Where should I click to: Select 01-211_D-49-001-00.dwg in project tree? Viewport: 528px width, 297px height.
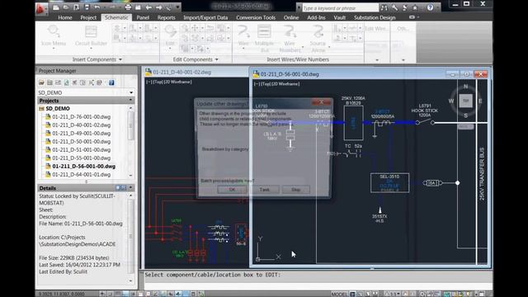coord(81,134)
